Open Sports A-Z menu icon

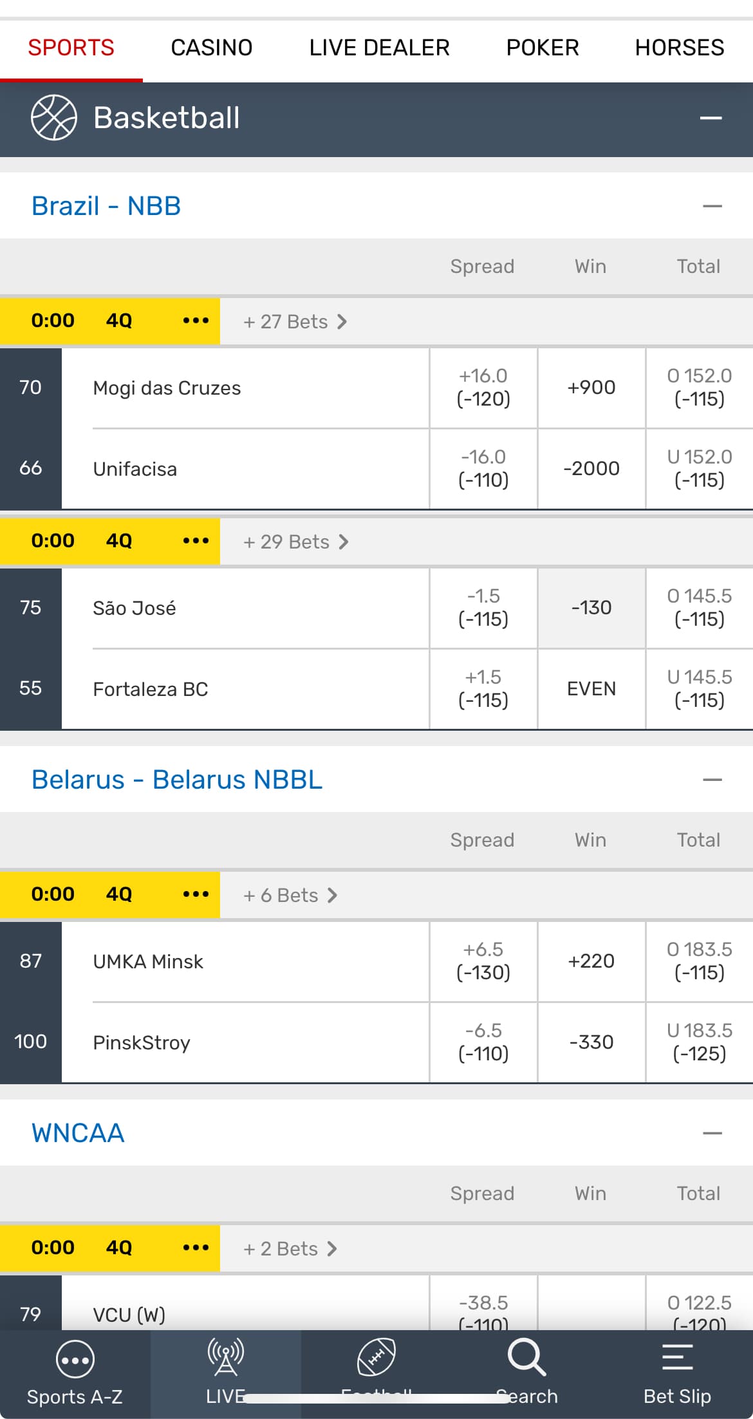click(x=75, y=1359)
